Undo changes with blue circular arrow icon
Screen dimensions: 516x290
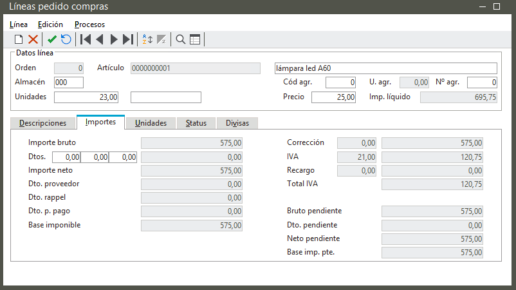tap(66, 39)
